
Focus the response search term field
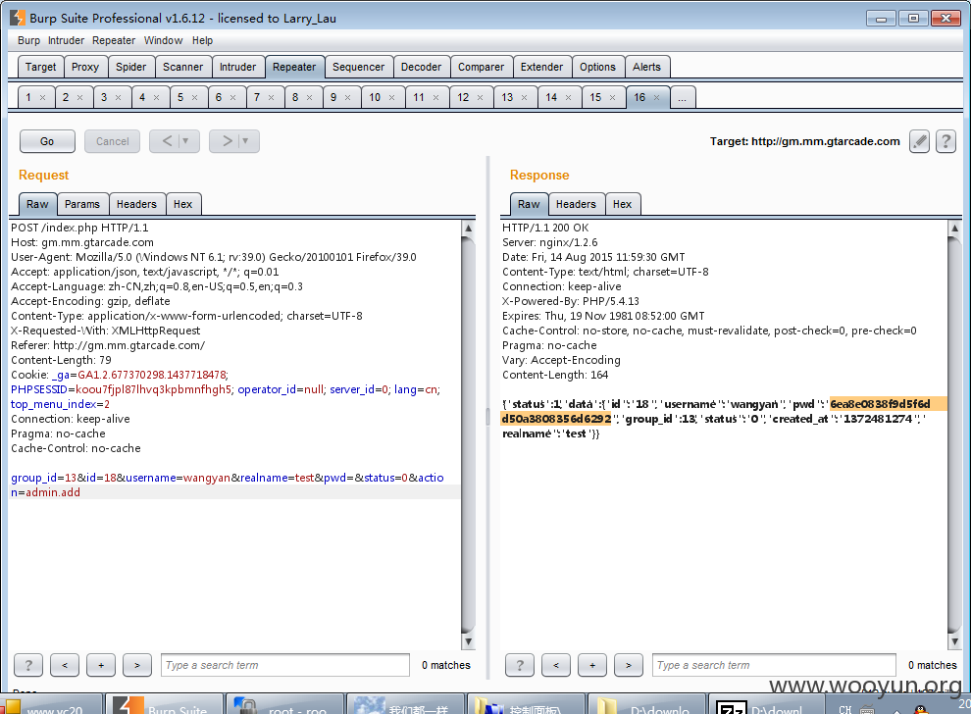tap(774, 665)
